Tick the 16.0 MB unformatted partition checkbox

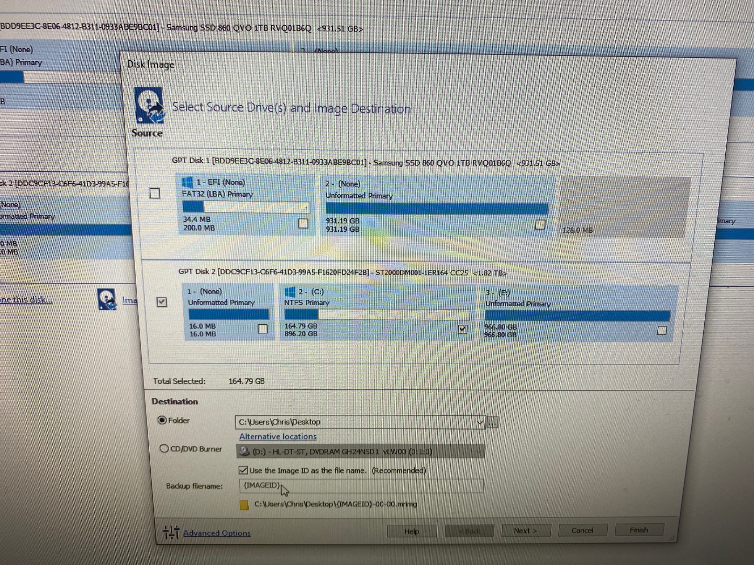tap(263, 329)
